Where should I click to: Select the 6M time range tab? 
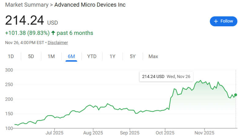click(x=71, y=56)
